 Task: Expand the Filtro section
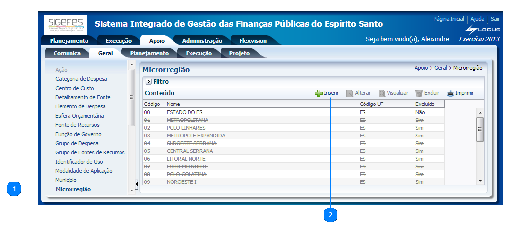(x=149, y=82)
